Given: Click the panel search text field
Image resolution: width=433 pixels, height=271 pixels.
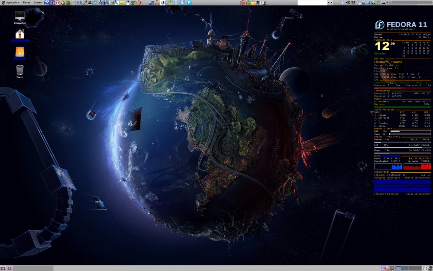Looking at the screenshot, I should point(312,3).
